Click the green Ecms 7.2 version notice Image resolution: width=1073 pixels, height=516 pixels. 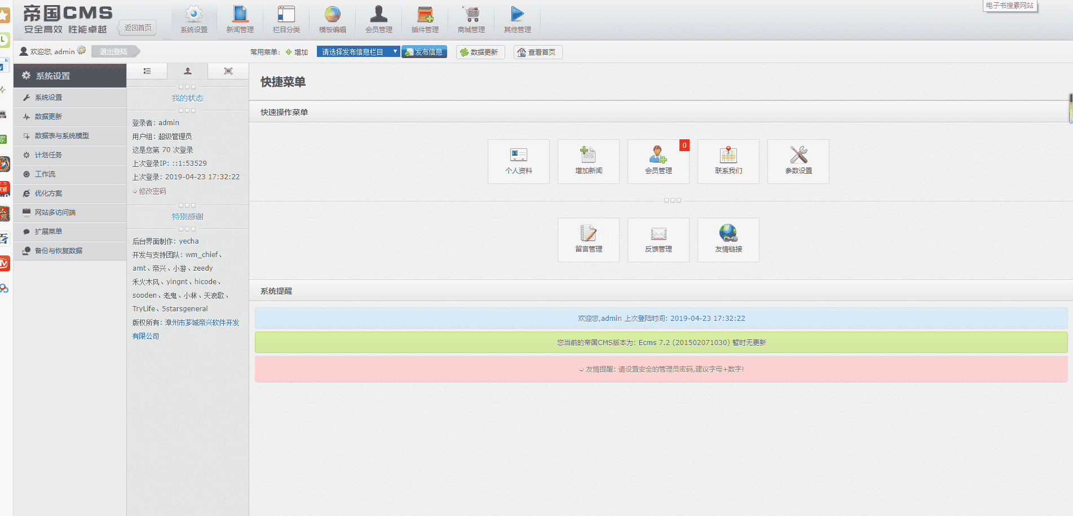click(661, 342)
